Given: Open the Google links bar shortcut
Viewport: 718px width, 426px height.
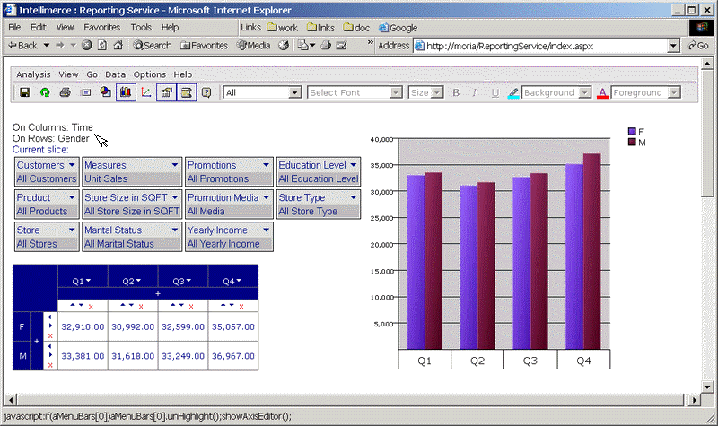Looking at the screenshot, I should point(398,28).
